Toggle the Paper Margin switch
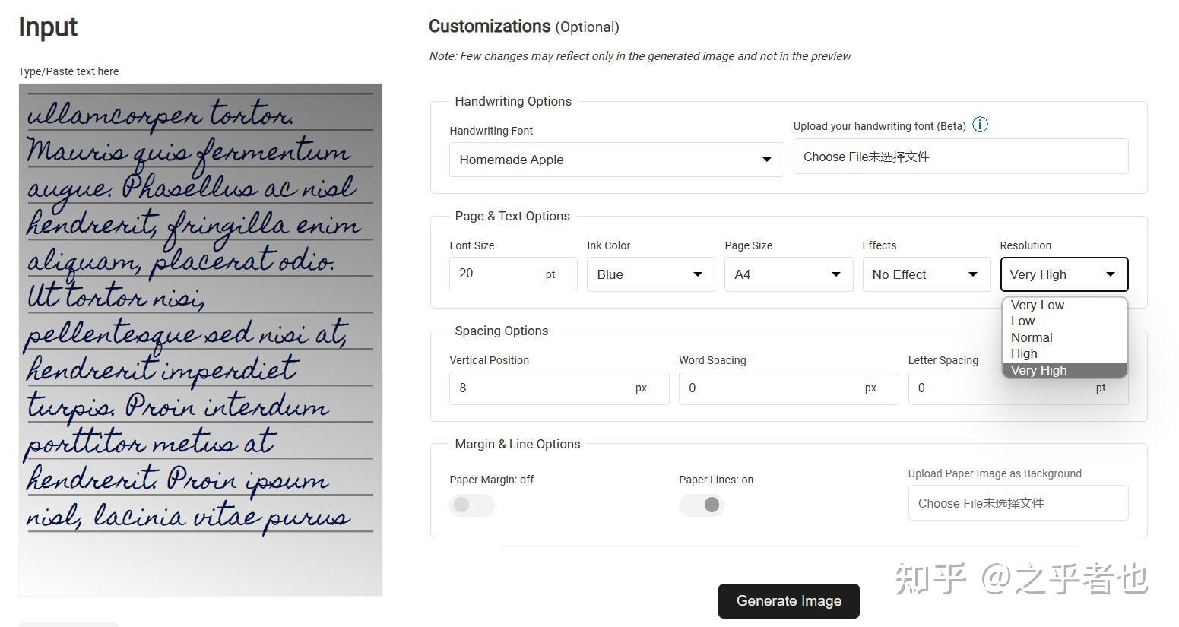 tap(471, 505)
